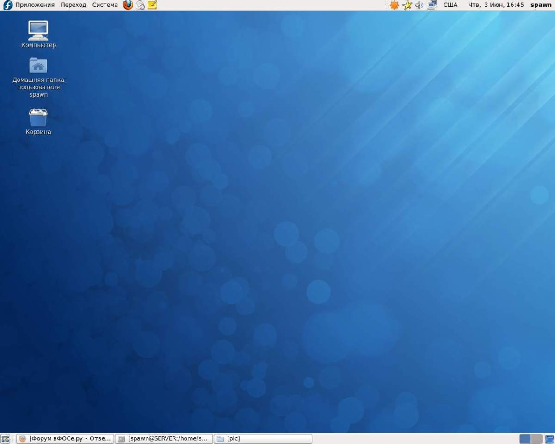Open the Приложения menu
This screenshot has width=555, height=444.
click(x=35, y=5)
